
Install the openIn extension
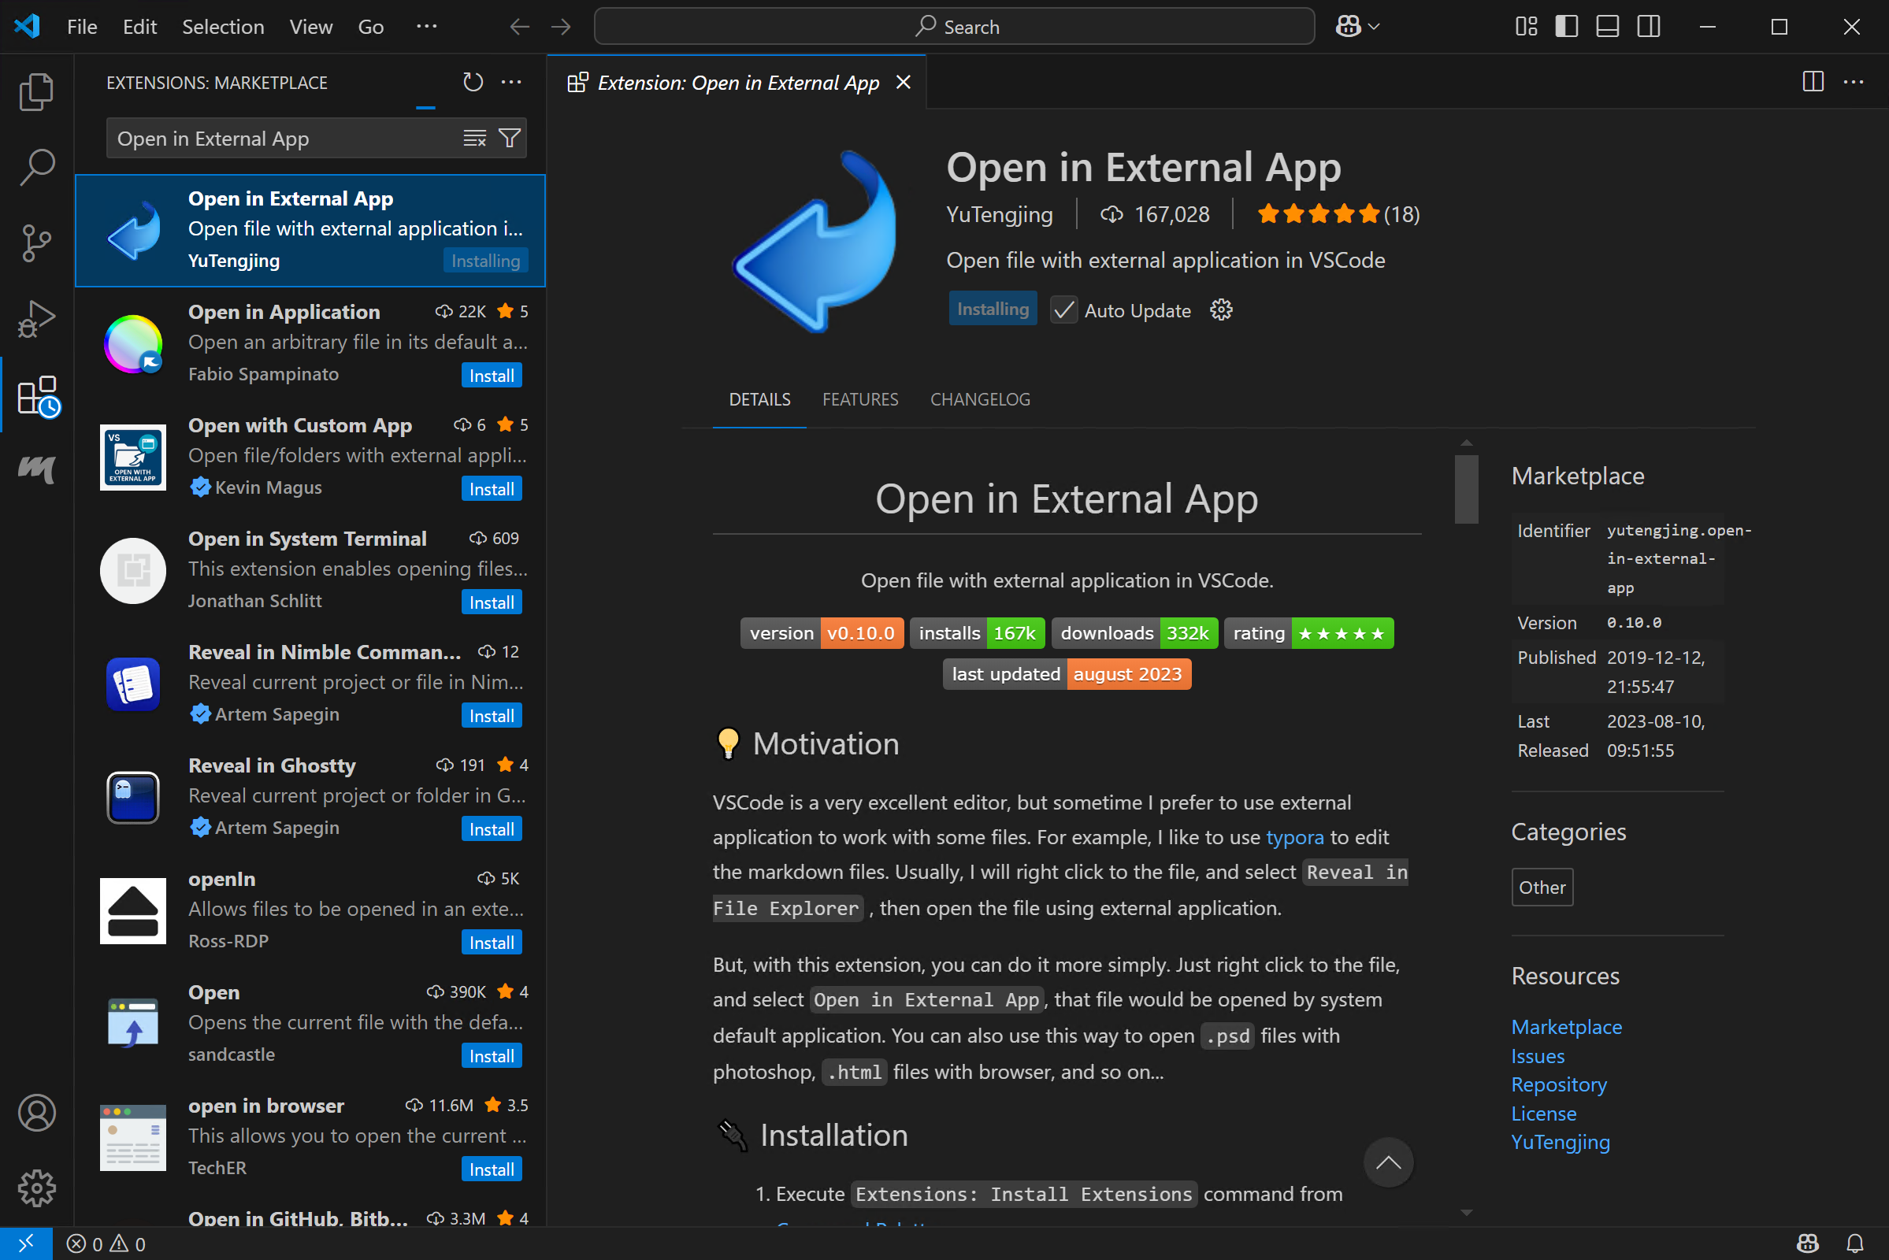pyautogui.click(x=491, y=942)
